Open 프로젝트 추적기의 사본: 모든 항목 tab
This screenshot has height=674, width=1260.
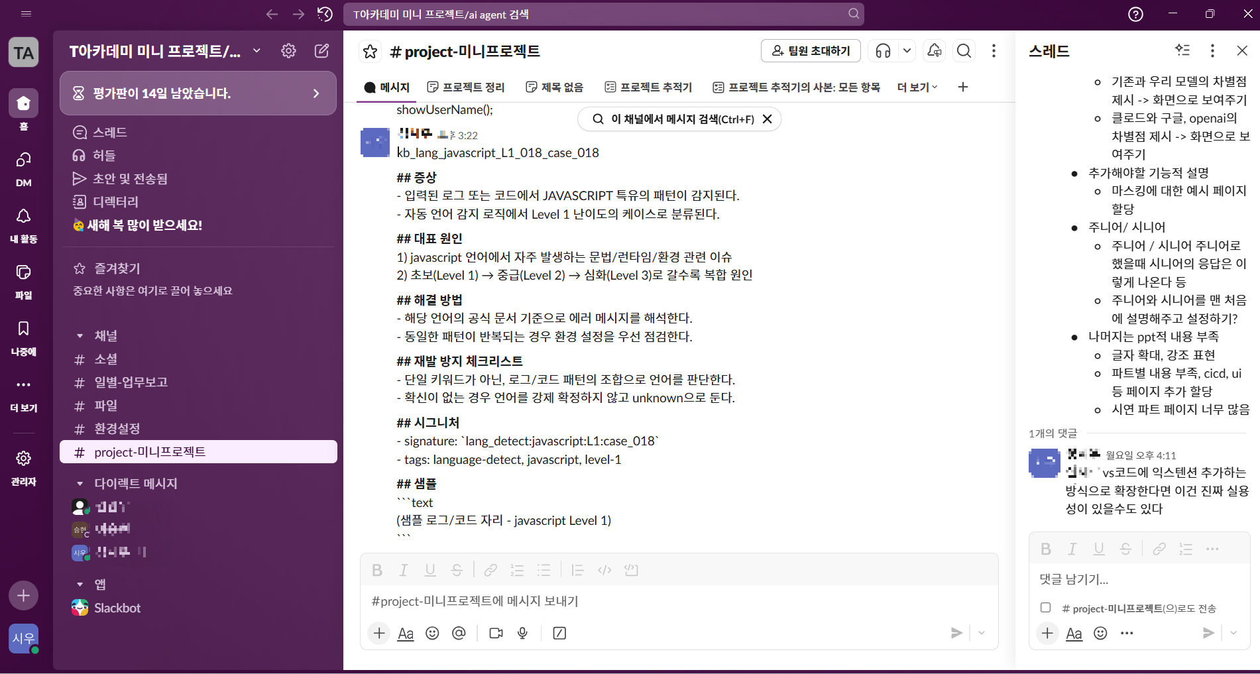(x=796, y=87)
